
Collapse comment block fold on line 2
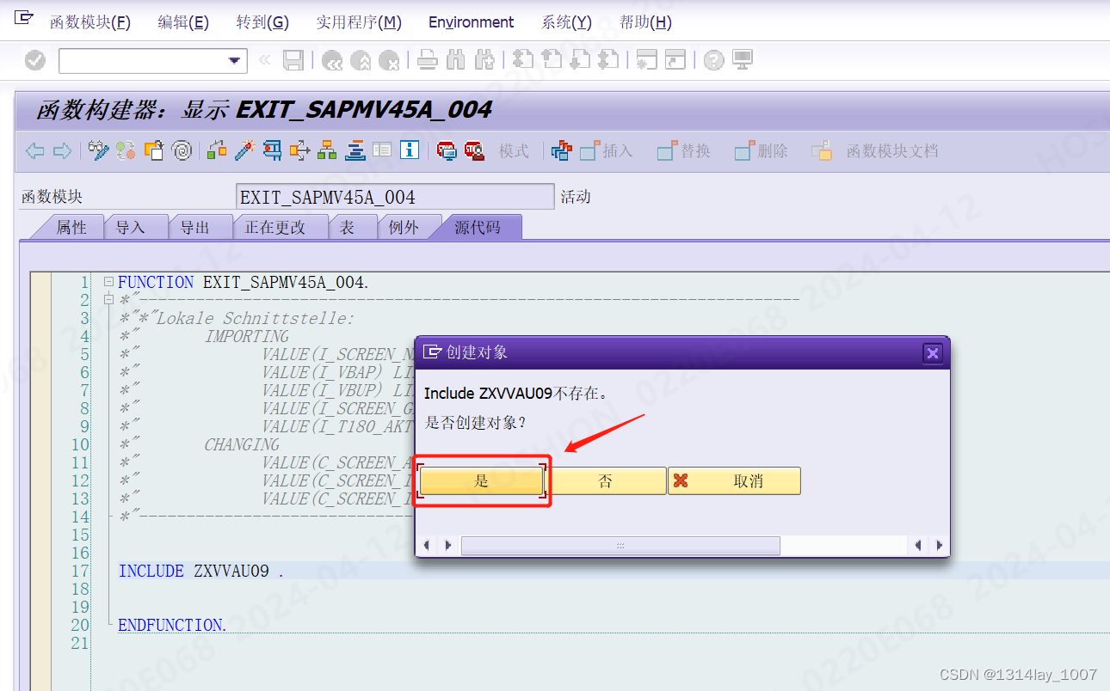(x=108, y=300)
